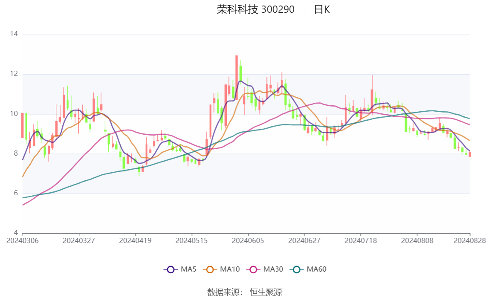Viewport: 489px width, 298px height.
Task: Click the 日K subtitle label
Action: pyautogui.click(x=322, y=10)
